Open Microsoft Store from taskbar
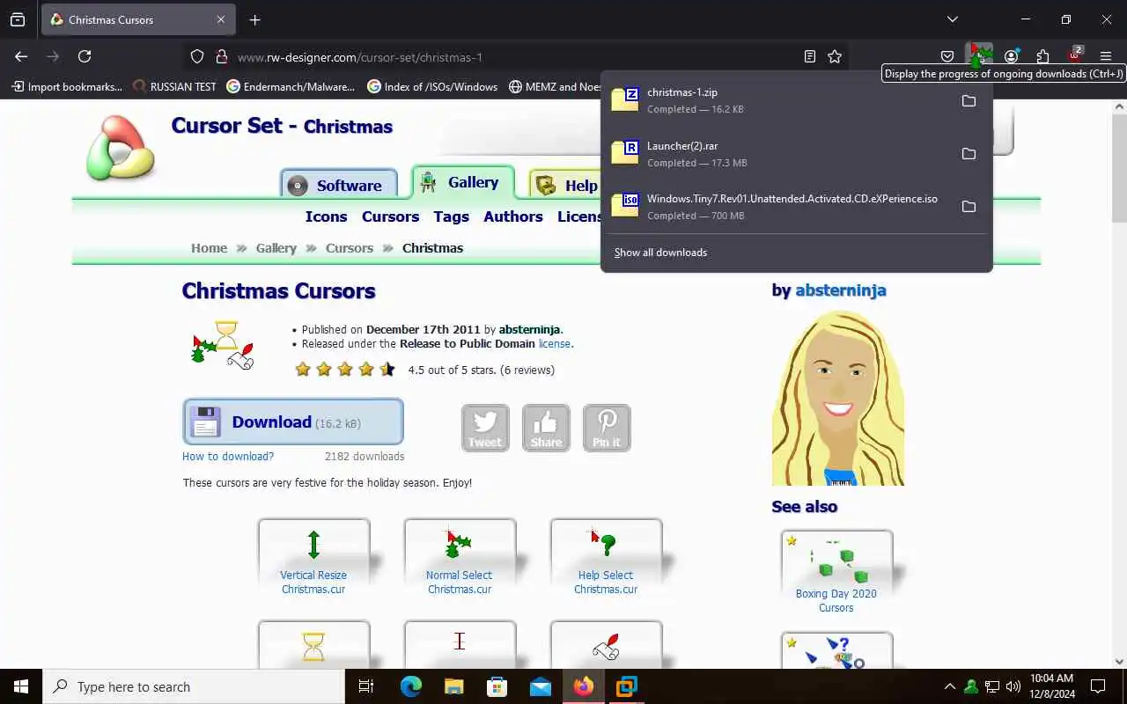This screenshot has width=1127, height=704. click(x=497, y=686)
